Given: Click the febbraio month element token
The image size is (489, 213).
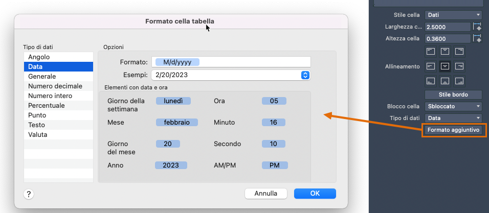Looking at the screenshot, I should pos(177,123).
